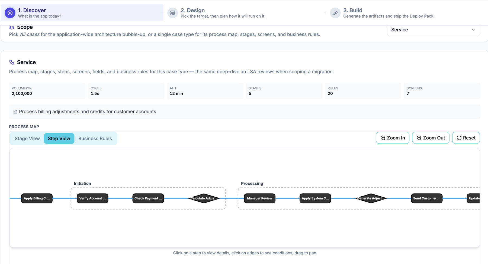Viewport: 488px width, 264px height.
Task: Click the PROCESS MAP heading
Action: click(x=24, y=127)
